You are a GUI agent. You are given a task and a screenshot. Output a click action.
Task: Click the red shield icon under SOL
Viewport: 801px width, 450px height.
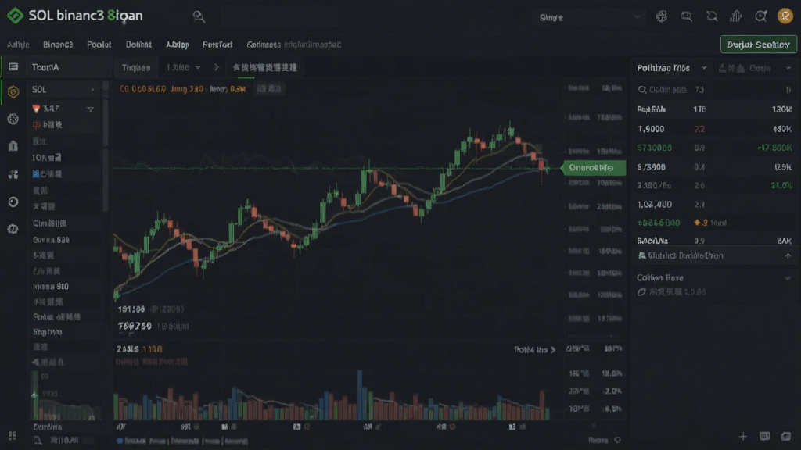[x=36, y=109]
